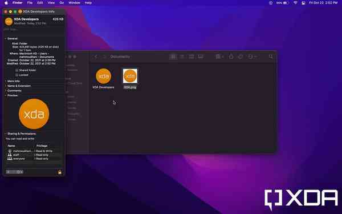Click the date and time in menu bar
Viewport: 342px width, 214px height.
(323, 3)
